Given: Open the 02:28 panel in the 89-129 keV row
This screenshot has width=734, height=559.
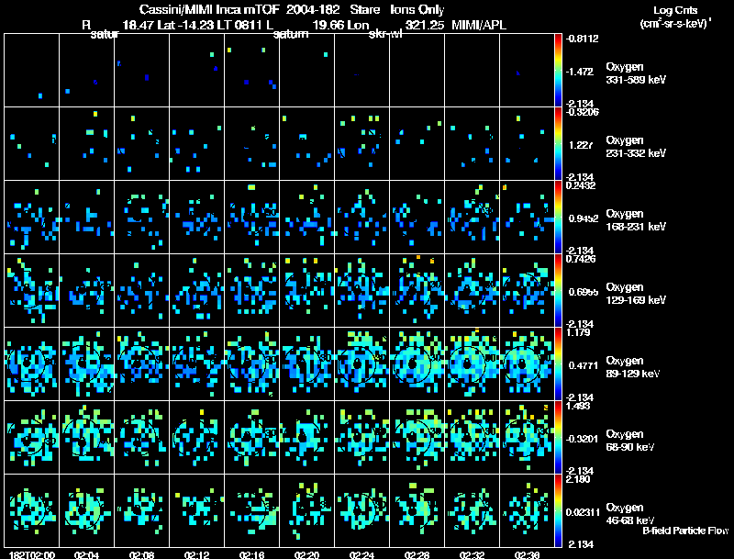Looking at the screenshot, I should (x=417, y=363).
